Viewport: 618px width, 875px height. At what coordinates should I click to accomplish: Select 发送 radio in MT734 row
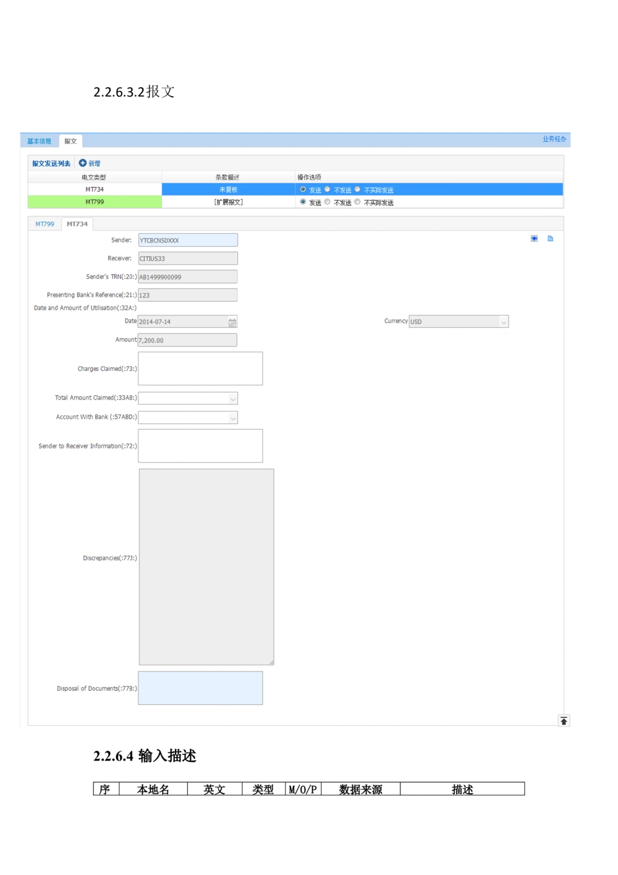point(303,189)
